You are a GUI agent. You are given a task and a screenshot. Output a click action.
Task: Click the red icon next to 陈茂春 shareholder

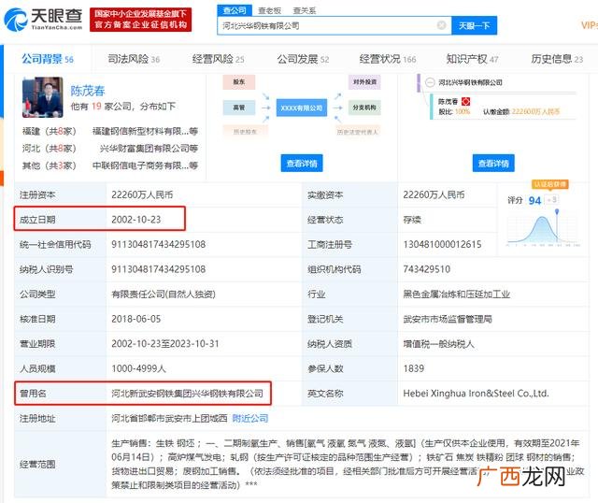click(465, 102)
